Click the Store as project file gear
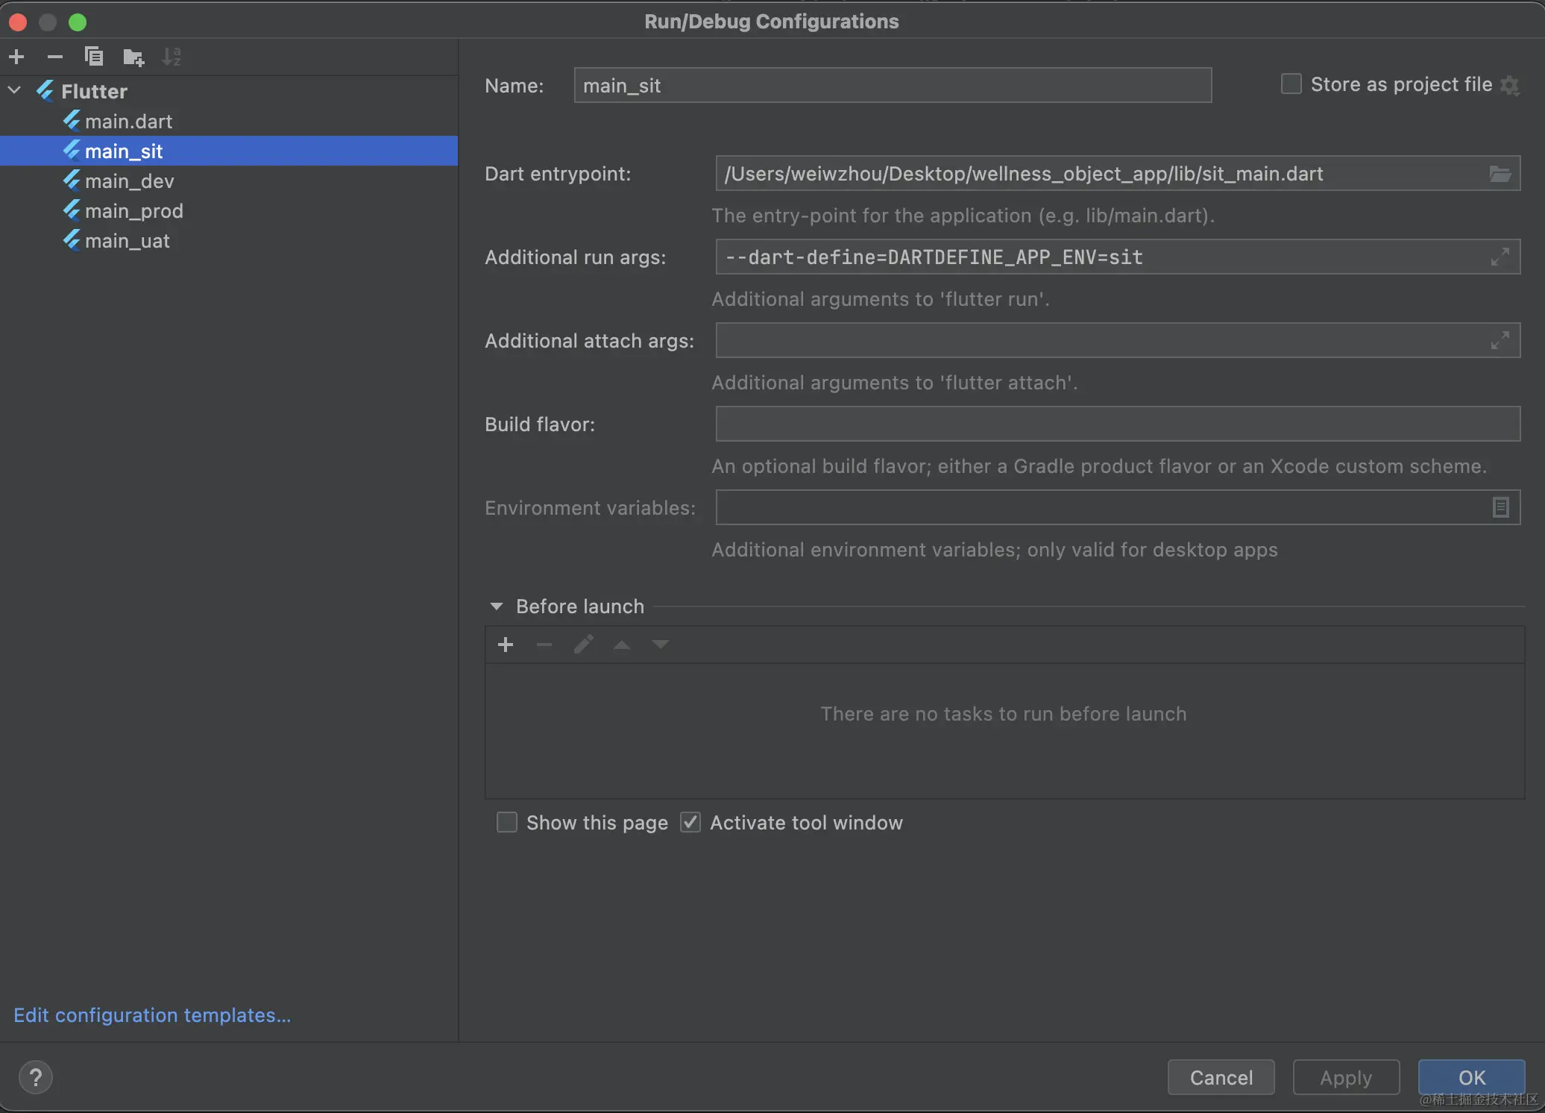 (x=1510, y=85)
